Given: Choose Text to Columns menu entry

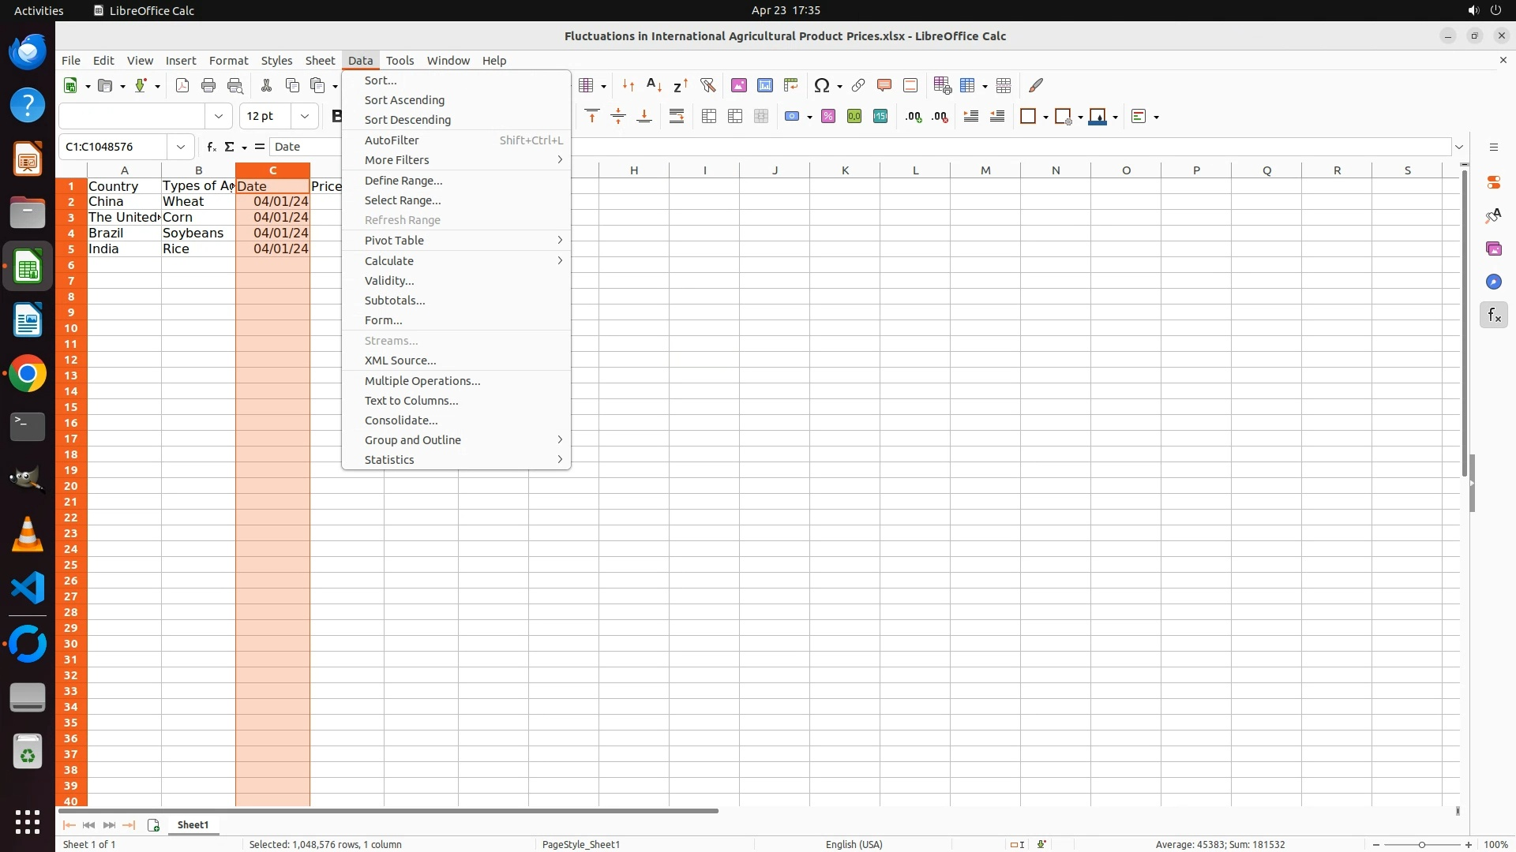Looking at the screenshot, I should click(x=411, y=401).
